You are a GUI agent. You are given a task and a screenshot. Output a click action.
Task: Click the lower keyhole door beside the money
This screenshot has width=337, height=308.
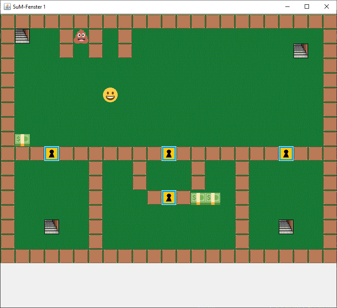[169, 198]
